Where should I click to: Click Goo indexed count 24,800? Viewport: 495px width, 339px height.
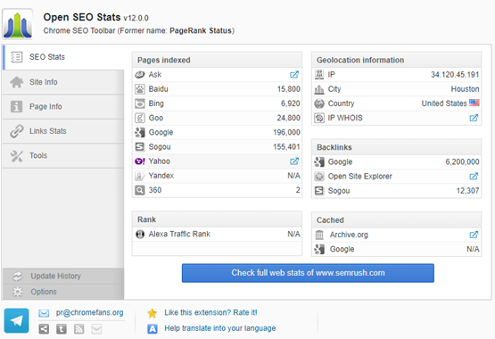tap(289, 118)
